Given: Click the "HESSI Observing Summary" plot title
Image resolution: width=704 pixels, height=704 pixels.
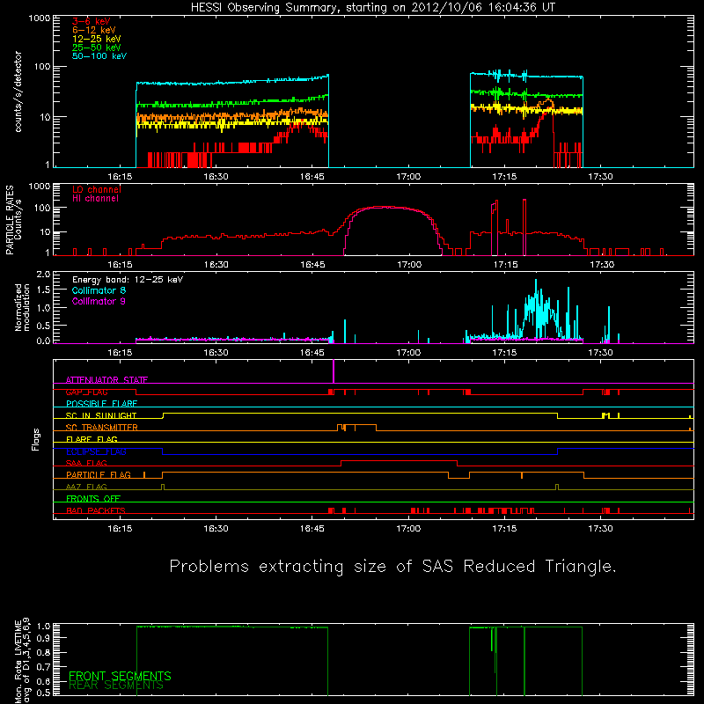Looking at the screenshot, I should 372,8.
